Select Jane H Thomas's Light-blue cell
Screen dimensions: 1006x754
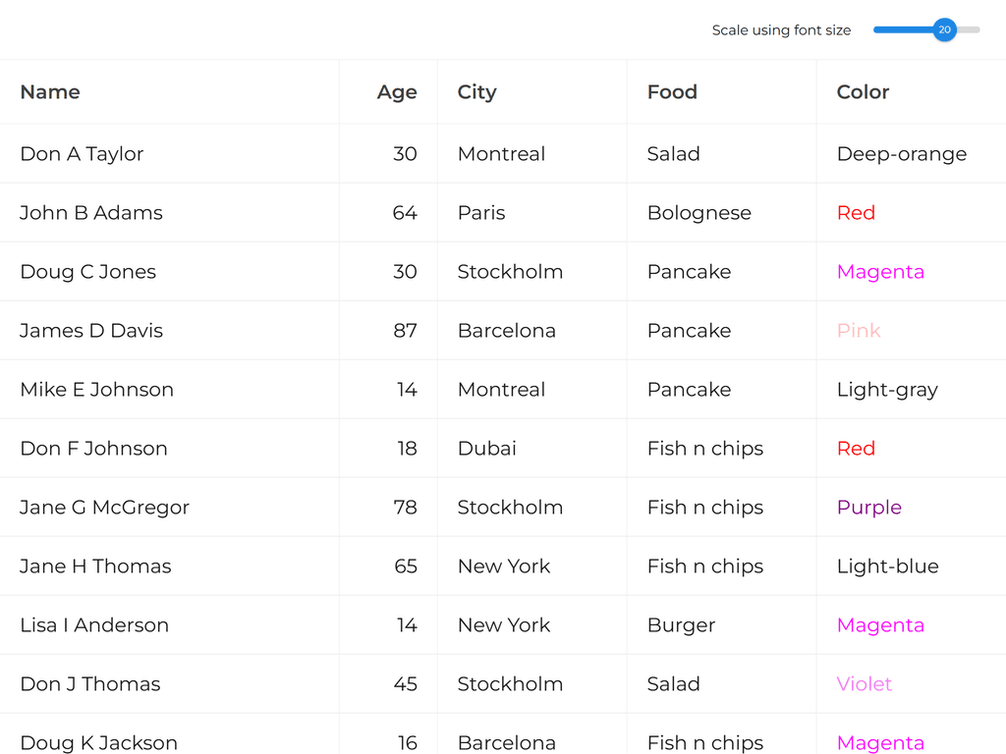[887, 566]
